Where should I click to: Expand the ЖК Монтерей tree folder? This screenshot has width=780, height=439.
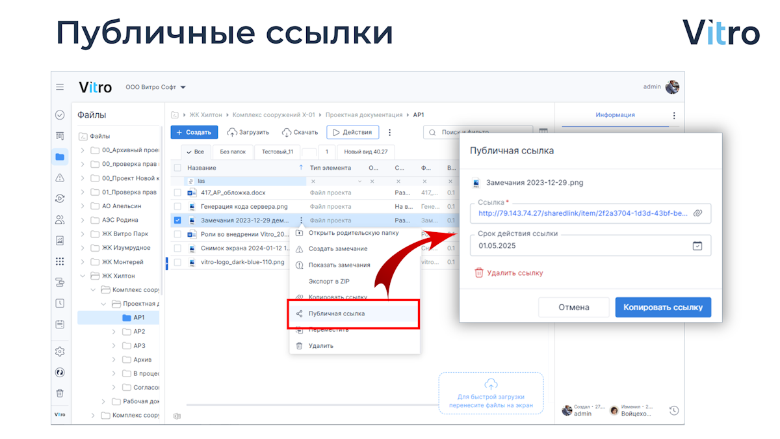coord(83,262)
